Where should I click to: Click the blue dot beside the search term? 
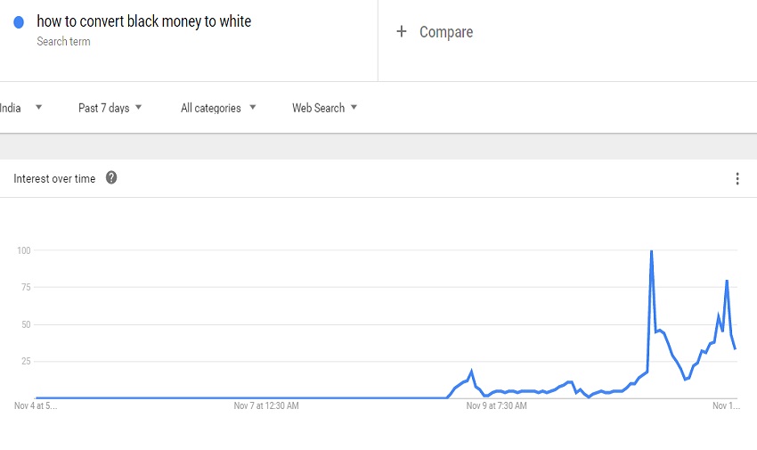point(19,22)
